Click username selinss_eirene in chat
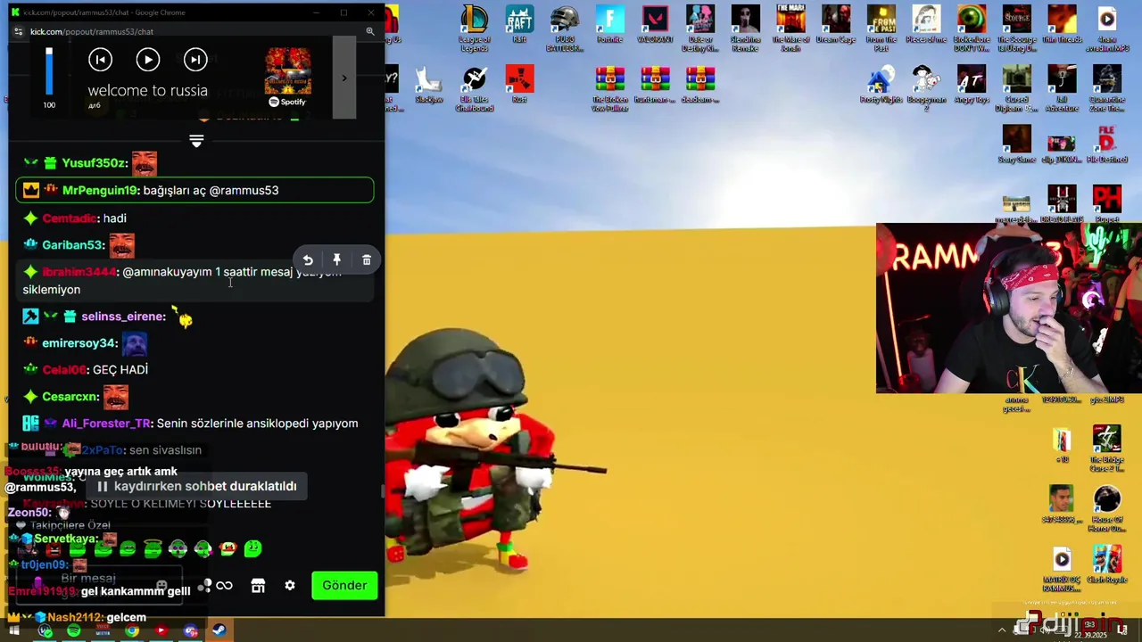This screenshot has height=642, width=1142. click(123, 317)
